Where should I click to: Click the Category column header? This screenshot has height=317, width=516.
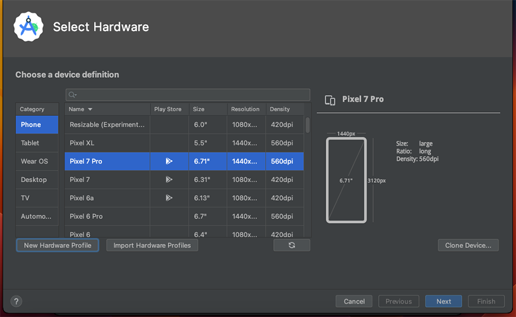click(37, 109)
